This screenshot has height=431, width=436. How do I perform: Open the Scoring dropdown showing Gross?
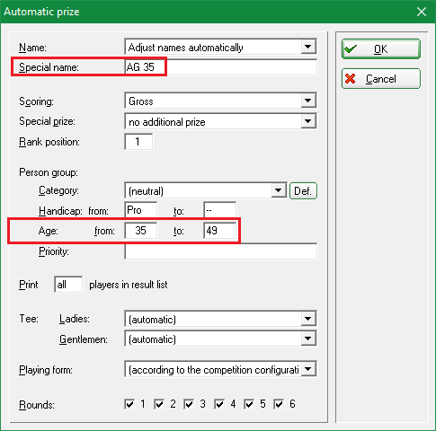[x=308, y=101]
